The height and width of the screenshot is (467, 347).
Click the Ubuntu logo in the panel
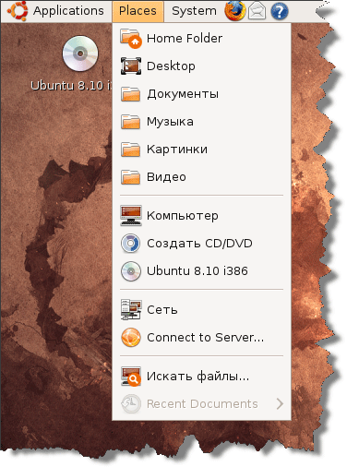[x=18, y=10]
